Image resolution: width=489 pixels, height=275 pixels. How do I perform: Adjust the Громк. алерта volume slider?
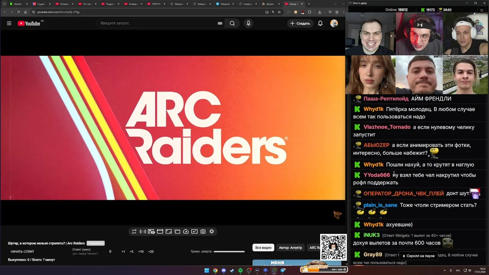coord(229,252)
